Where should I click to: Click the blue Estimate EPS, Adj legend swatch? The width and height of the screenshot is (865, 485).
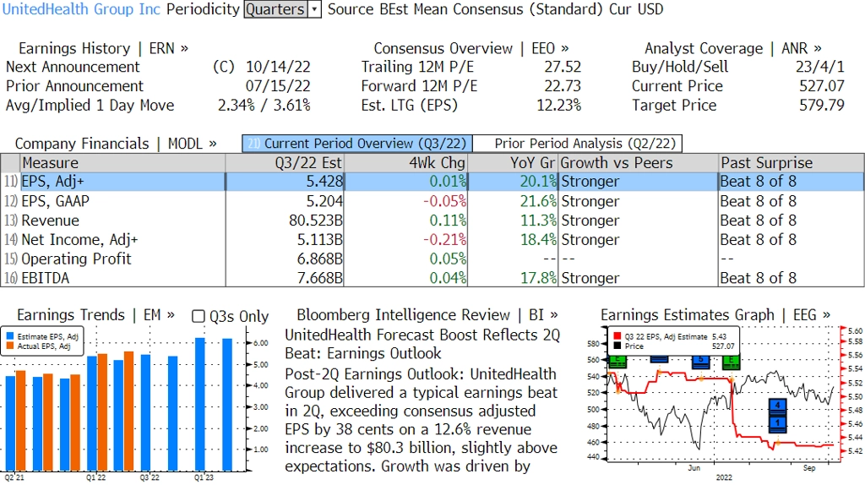(10, 336)
